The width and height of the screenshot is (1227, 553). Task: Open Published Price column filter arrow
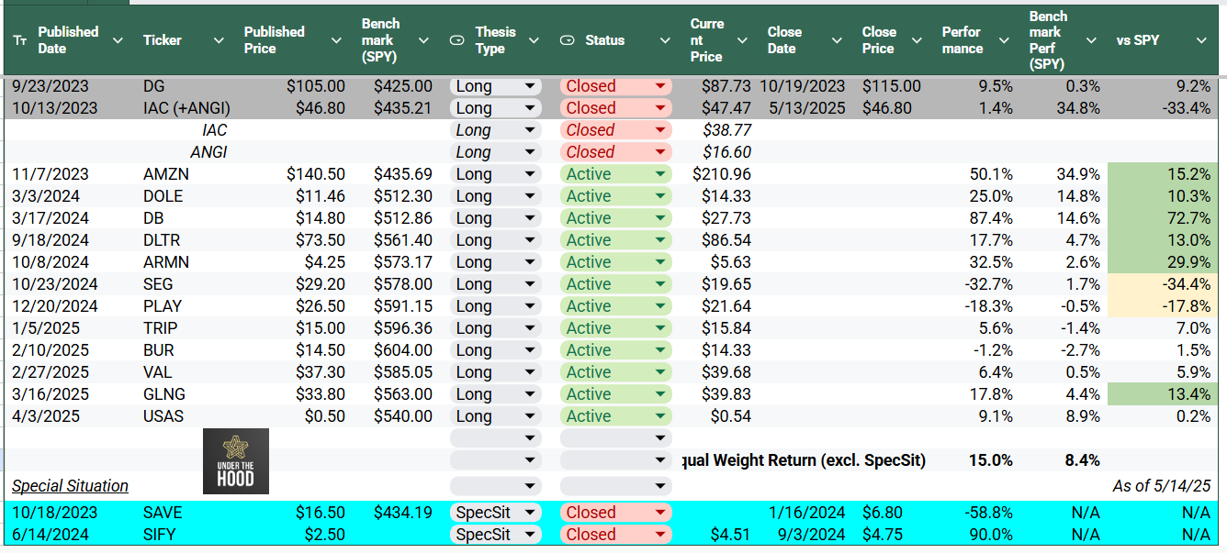pos(337,40)
